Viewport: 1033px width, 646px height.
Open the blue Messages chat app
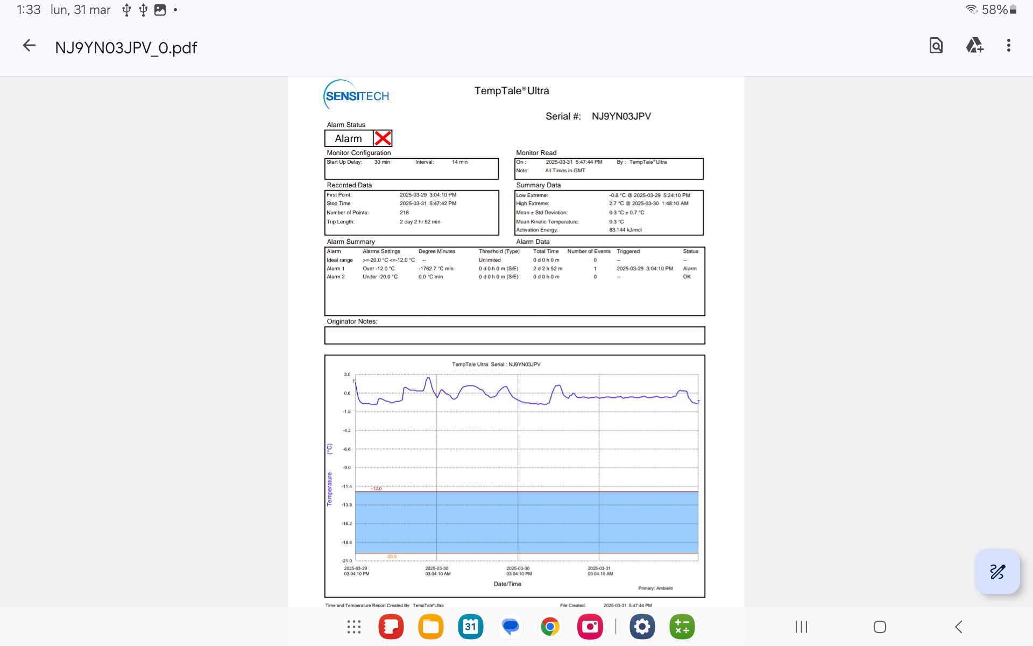coord(510,627)
